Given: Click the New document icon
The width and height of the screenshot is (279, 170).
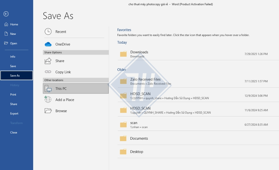Looking at the screenshot, I should pyautogui.click(x=6, y=34).
